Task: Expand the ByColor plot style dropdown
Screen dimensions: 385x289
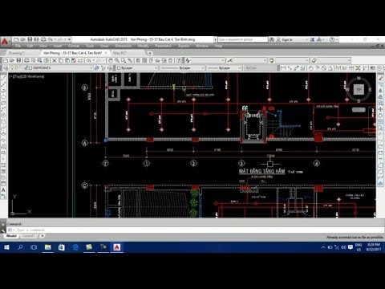Action: 261,68
